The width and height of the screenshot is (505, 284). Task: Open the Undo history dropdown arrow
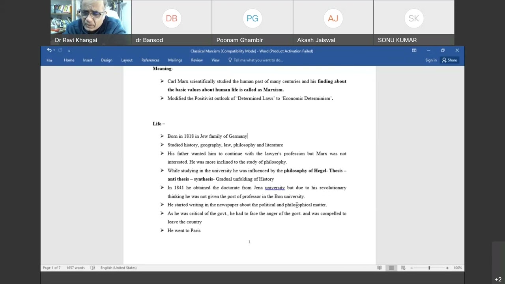coord(54,50)
